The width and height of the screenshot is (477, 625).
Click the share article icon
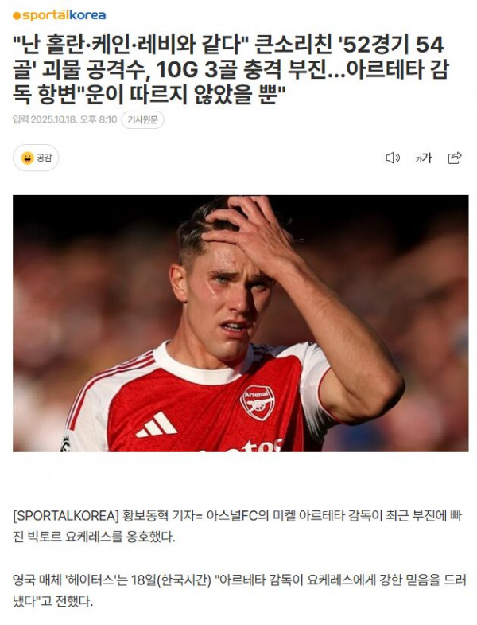click(455, 158)
